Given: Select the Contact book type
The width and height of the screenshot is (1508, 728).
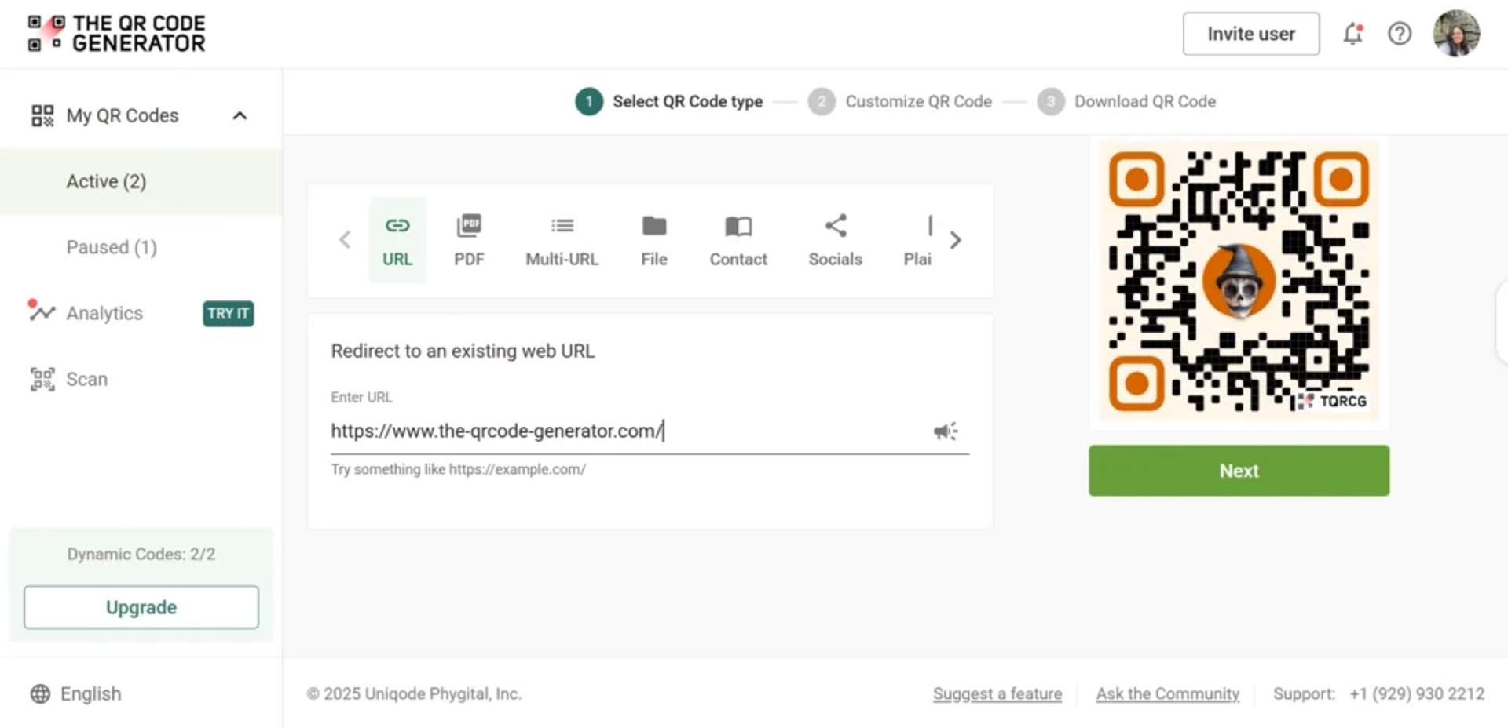Looking at the screenshot, I should pyautogui.click(x=738, y=239).
